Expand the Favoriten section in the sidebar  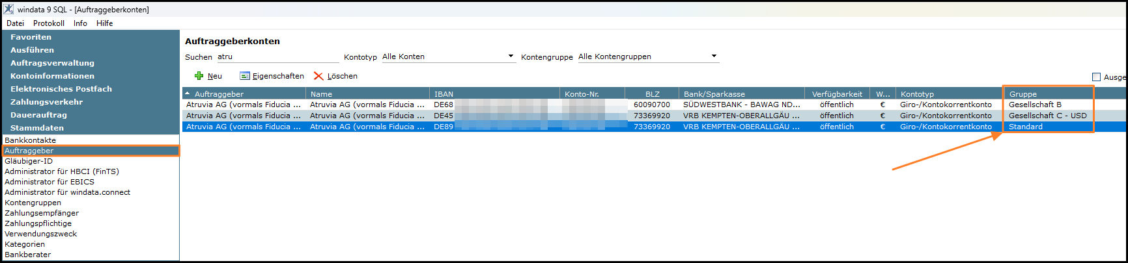[91, 37]
